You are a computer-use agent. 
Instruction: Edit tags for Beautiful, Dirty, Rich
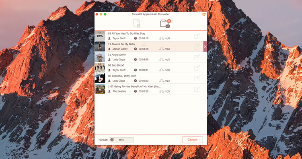197,78
